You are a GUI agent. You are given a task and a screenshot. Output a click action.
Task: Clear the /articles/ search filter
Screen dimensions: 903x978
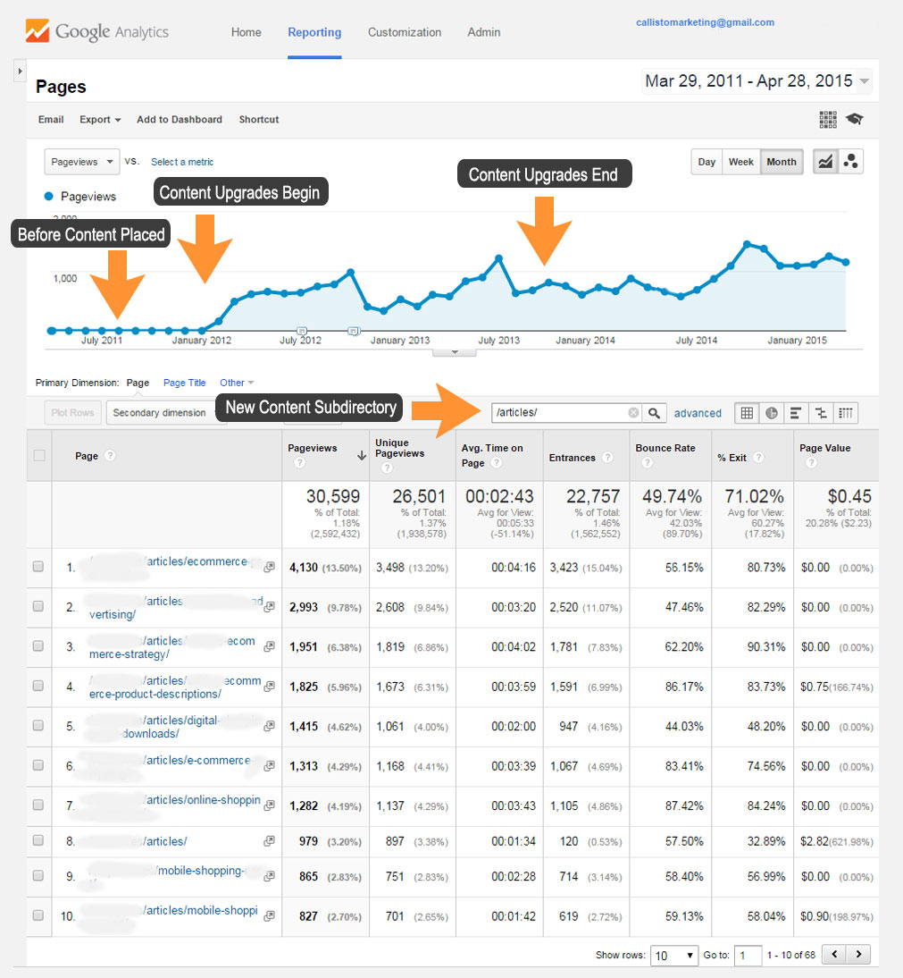click(633, 413)
